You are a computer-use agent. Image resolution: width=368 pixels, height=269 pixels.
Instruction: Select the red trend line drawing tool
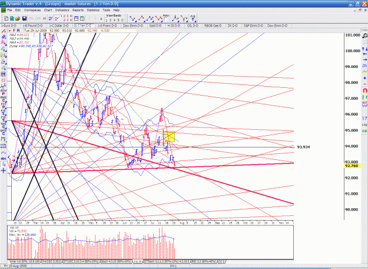point(4,31)
